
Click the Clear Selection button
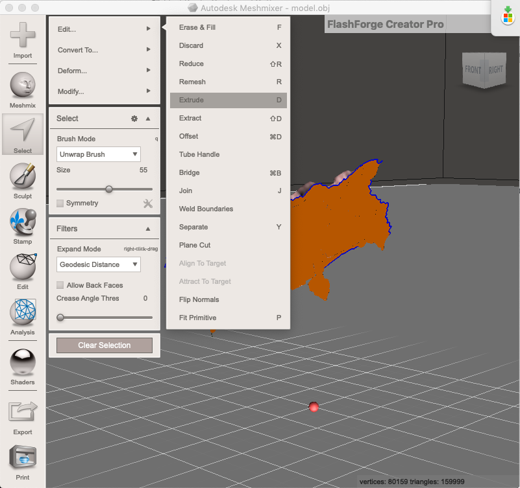point(105,345)
